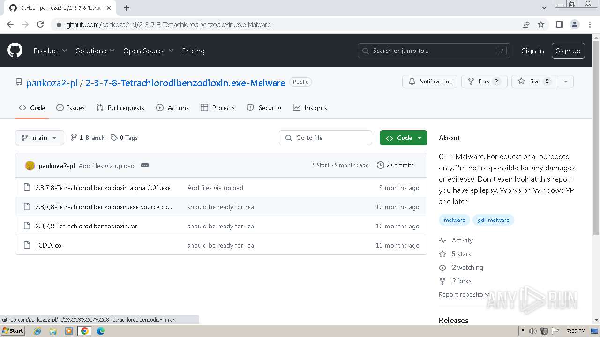This screenshot has width=600, height=337.
Task: Toggle the browser side panel icon
Action: coord(559,24)
